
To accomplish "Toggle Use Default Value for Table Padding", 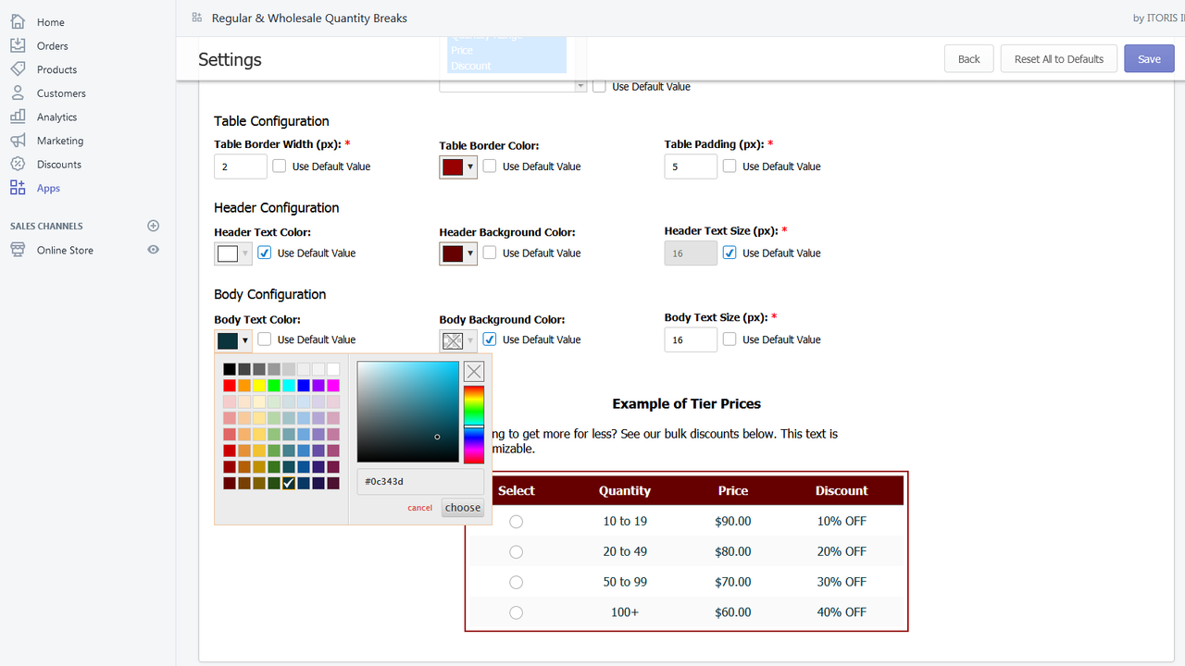I will [x=730, y=166].
